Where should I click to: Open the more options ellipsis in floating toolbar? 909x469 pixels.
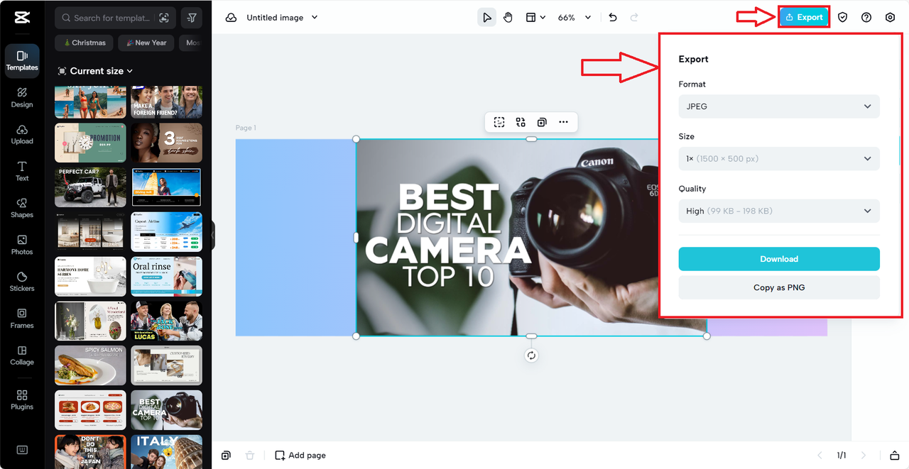coord(563,122)
